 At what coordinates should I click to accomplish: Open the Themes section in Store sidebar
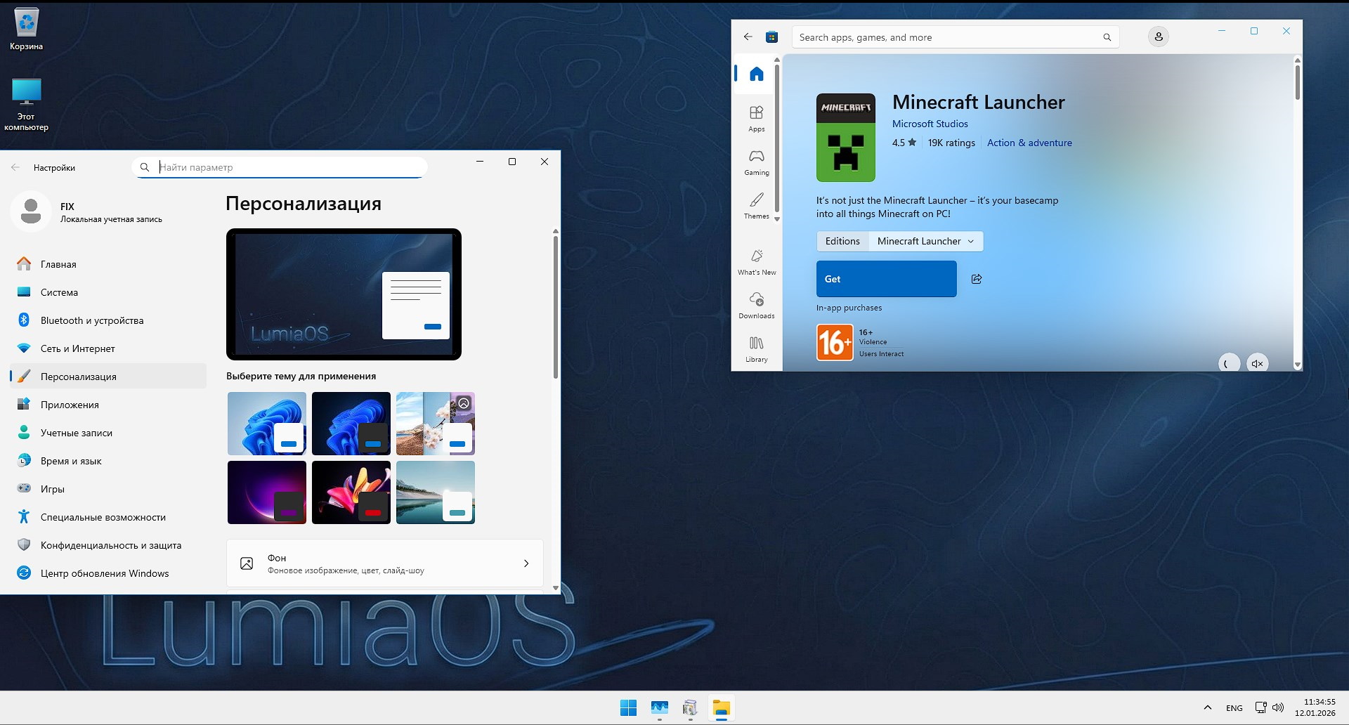[x=756, y=206]
